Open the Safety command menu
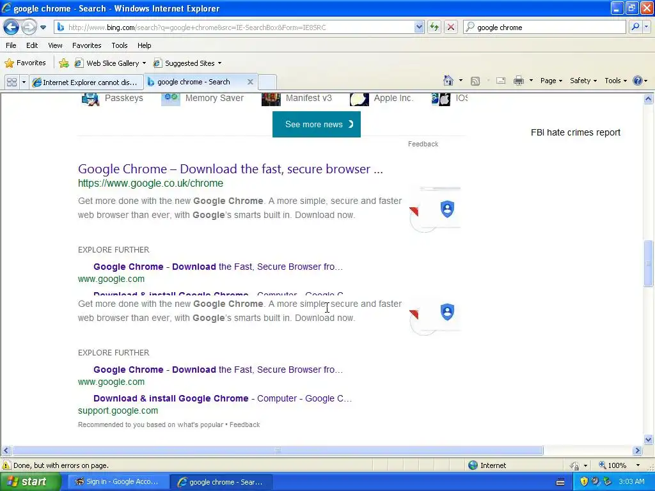The image size is (655, 491). (x=583, y=81)
